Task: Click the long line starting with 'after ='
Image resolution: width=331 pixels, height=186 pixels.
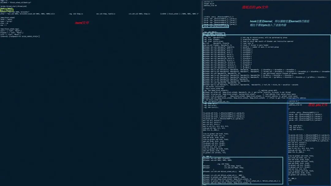Action: tap(99, 14)
